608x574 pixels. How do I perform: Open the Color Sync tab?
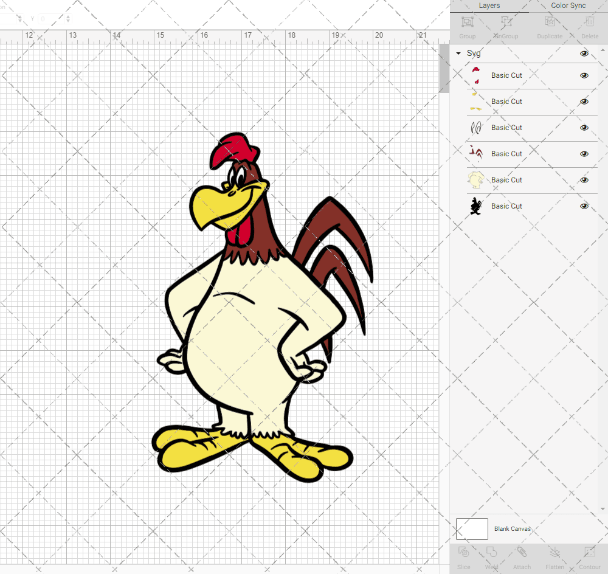568,6
